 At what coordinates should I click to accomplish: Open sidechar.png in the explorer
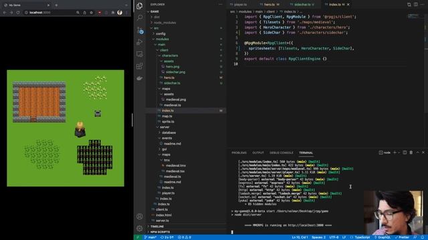(175, 72)
